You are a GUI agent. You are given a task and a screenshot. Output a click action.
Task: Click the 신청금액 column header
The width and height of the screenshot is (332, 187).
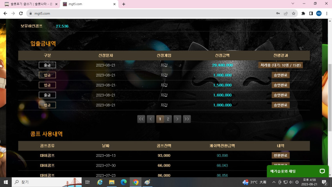tap(222, 55)
